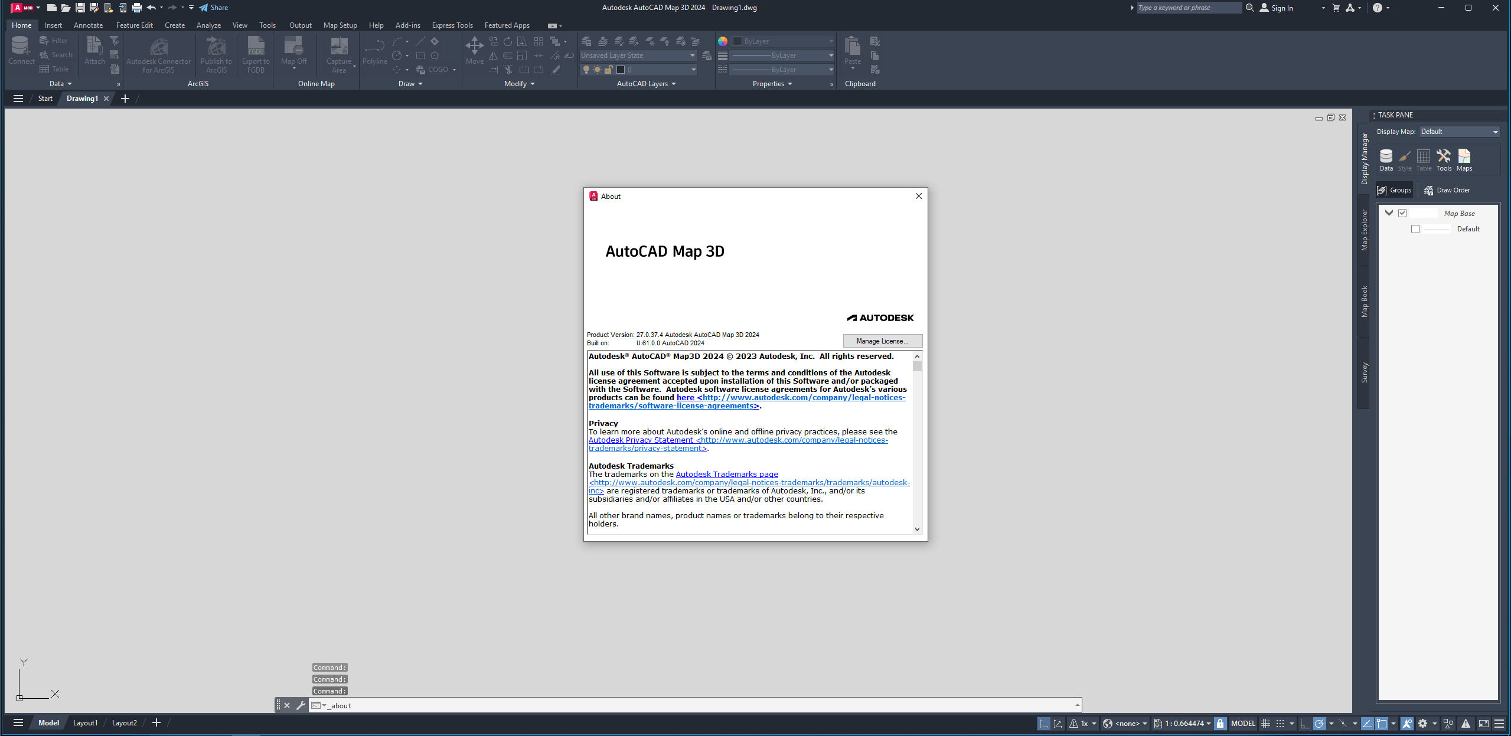Click the Maps icon in the Task Pane
Image resolution: width=1511 pixels, height=736 pixels.
click(1464, 156)
